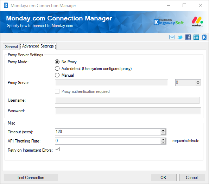Open the Twitter bird icon link
This screenshot has height=184, width=209.
(180, 37)
